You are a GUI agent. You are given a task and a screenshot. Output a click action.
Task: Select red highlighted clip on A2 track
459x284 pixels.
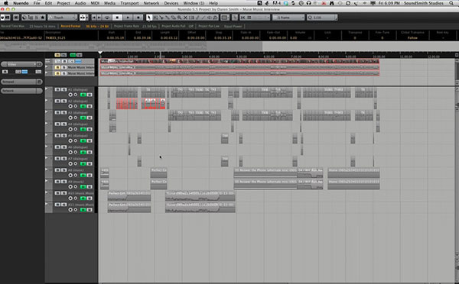pos(127,104)
